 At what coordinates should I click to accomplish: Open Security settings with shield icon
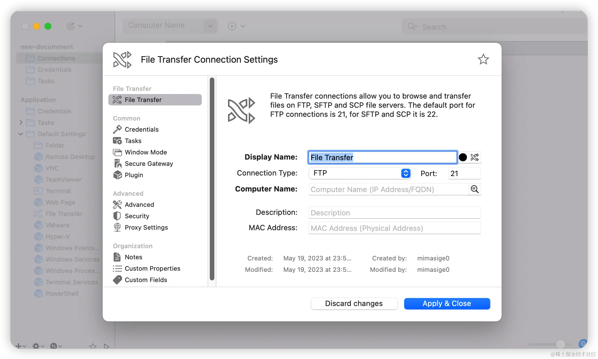137,216
